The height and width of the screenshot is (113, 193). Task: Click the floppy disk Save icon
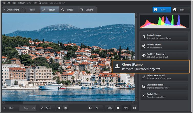pyautogui.click(x=156, y=10)
